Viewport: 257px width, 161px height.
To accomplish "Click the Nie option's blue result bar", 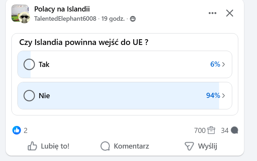I will point(127,95).
